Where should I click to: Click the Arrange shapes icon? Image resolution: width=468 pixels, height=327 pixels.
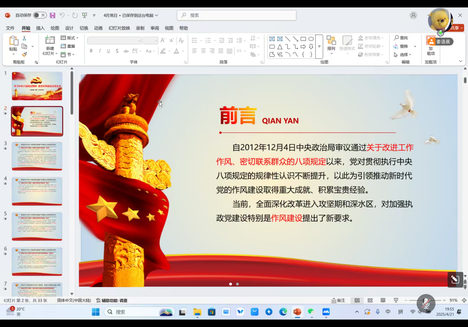click(331, 41)
